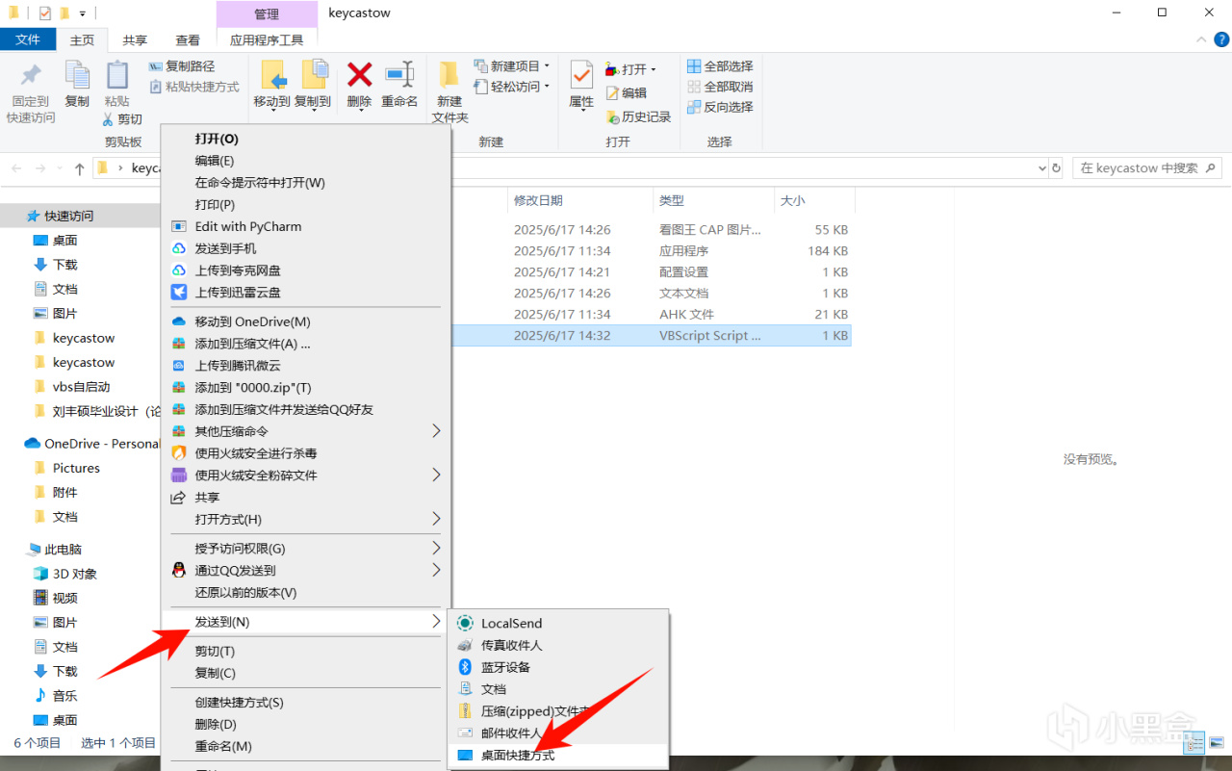Open 音乐 in the navigation pane
This screenshot has height=771, width=1232.
point(56,695)
